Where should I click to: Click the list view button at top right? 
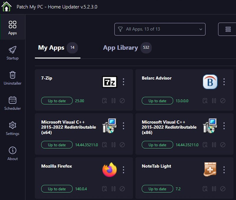(228, 29)
